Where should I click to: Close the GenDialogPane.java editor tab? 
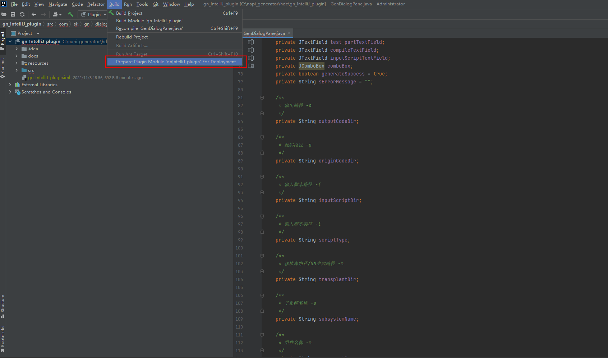289,33
